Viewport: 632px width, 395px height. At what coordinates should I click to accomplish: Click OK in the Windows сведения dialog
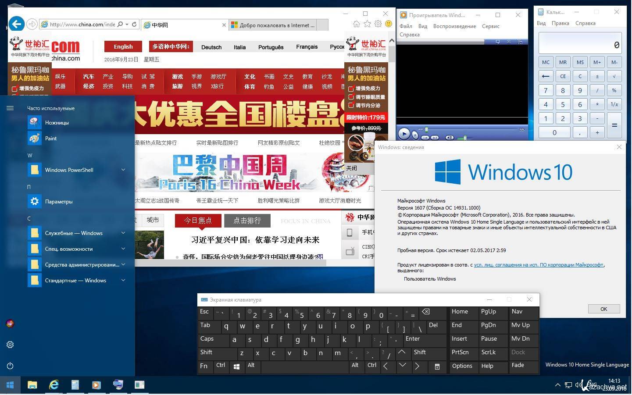pos(603,309)
